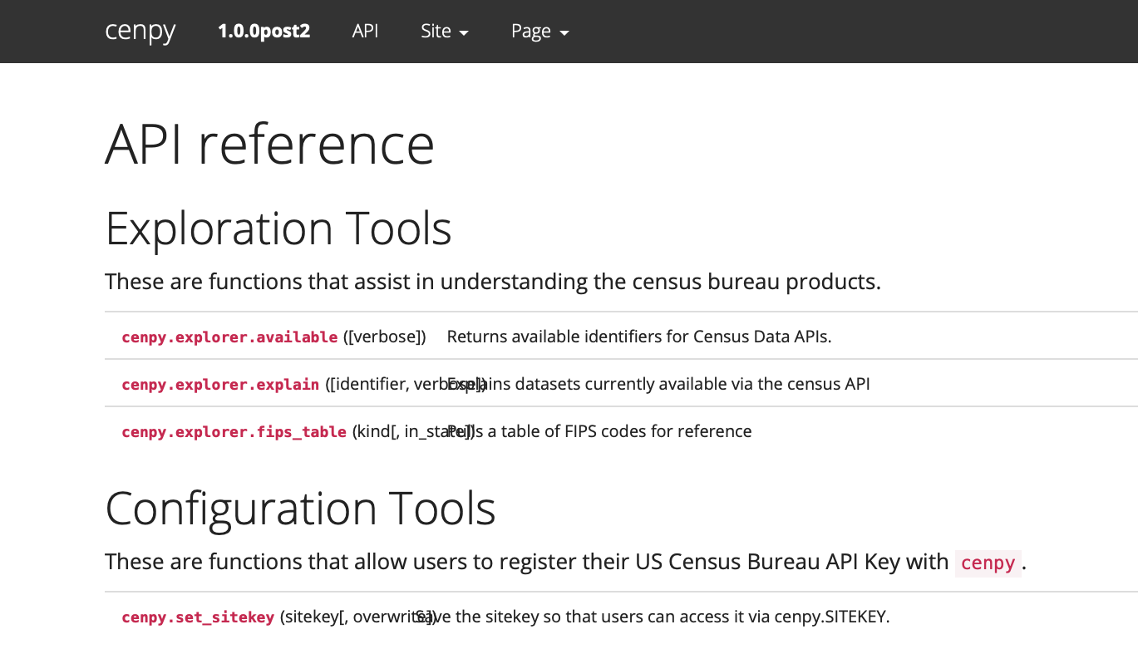
Task: Go to the API navbar item
Action: point(365,32)
